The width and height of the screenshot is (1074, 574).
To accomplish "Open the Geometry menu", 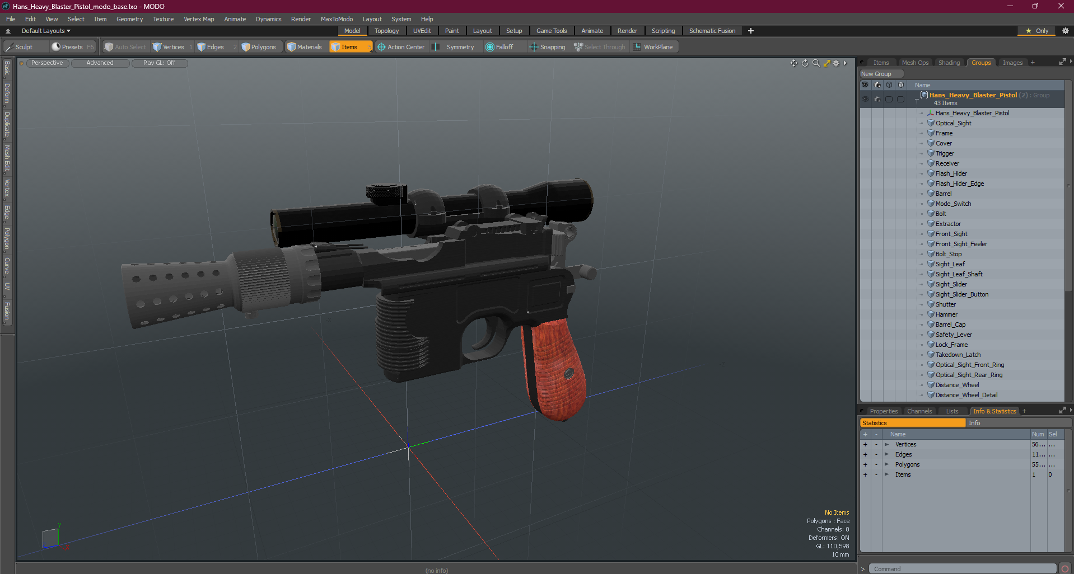I will (x=129, y=19).
